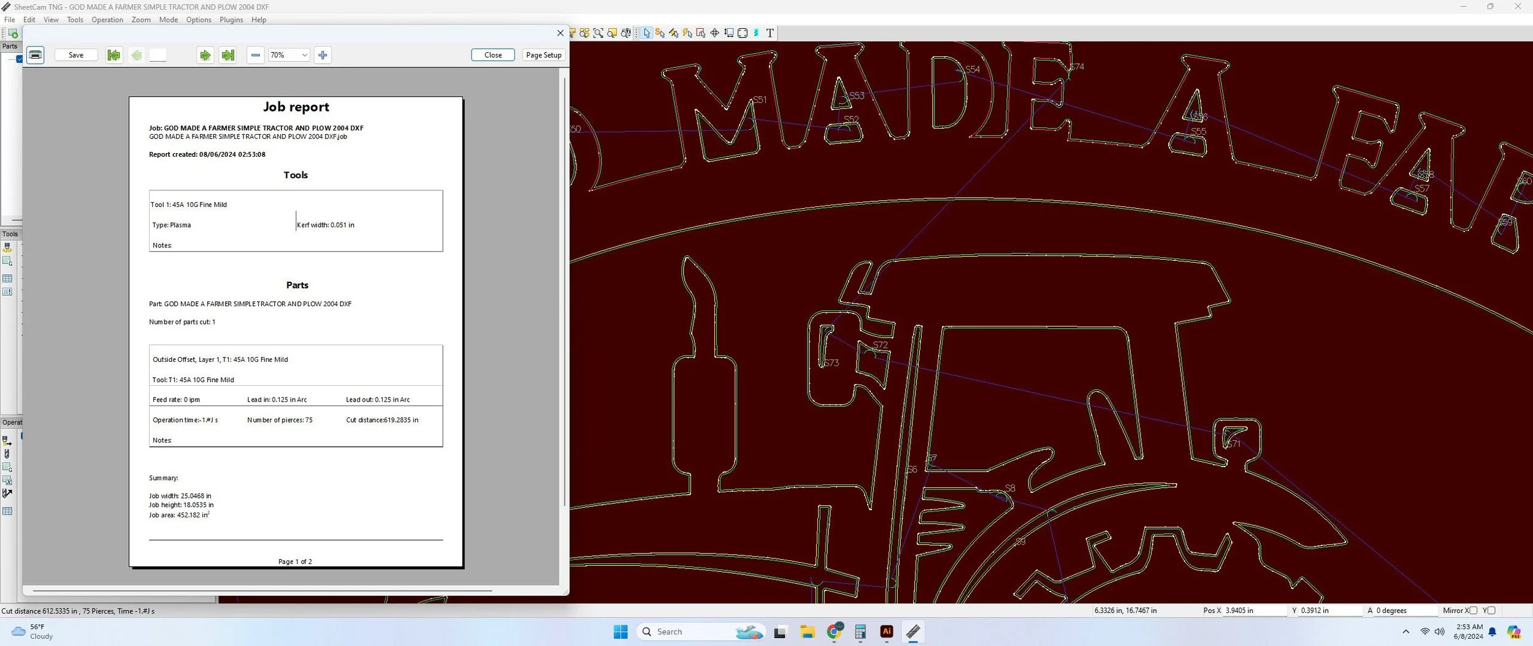
Task: Select the pointer edit mode tool
Action: 646,33
